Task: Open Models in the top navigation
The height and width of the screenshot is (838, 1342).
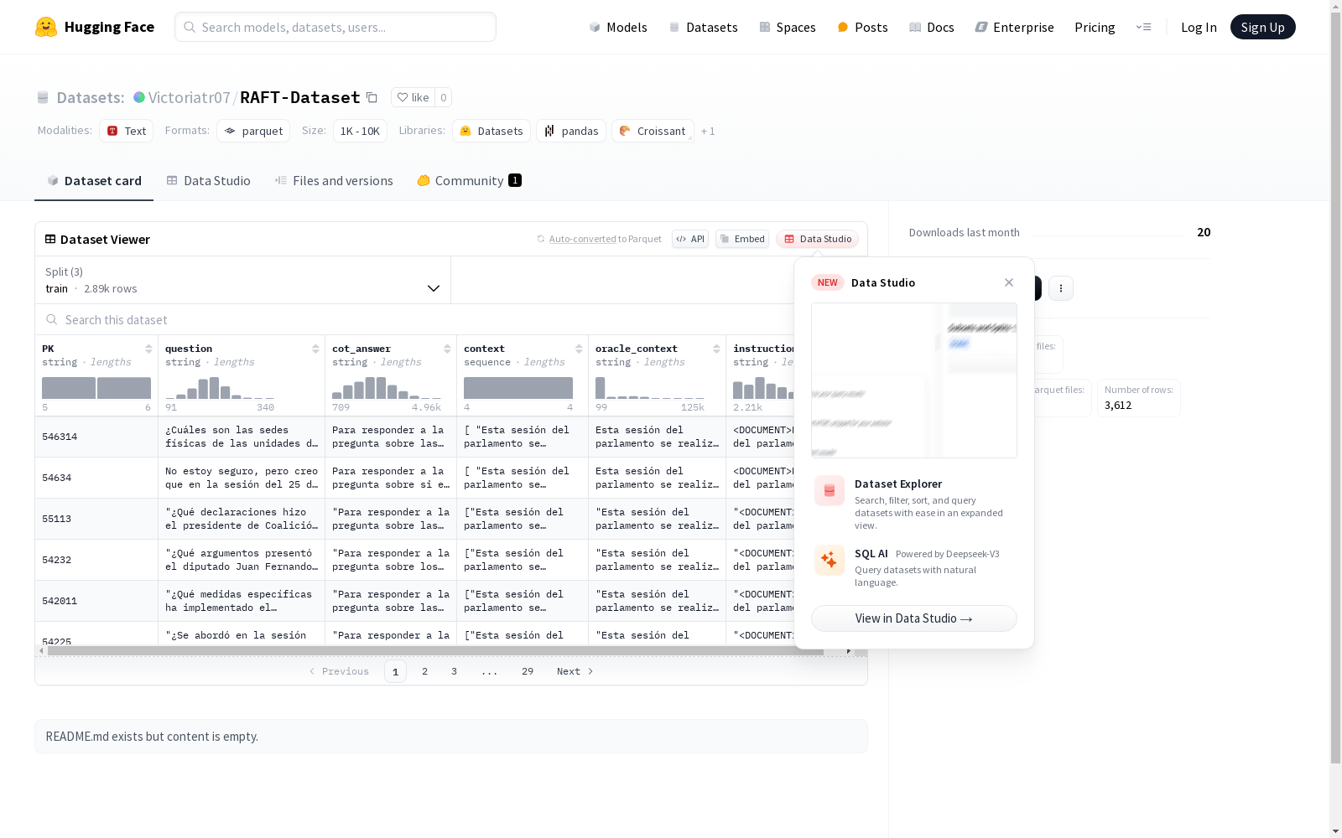Action: click(618, 27)
